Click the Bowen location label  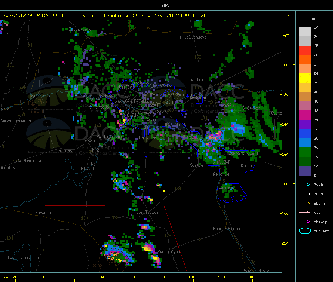click(246, 166)
